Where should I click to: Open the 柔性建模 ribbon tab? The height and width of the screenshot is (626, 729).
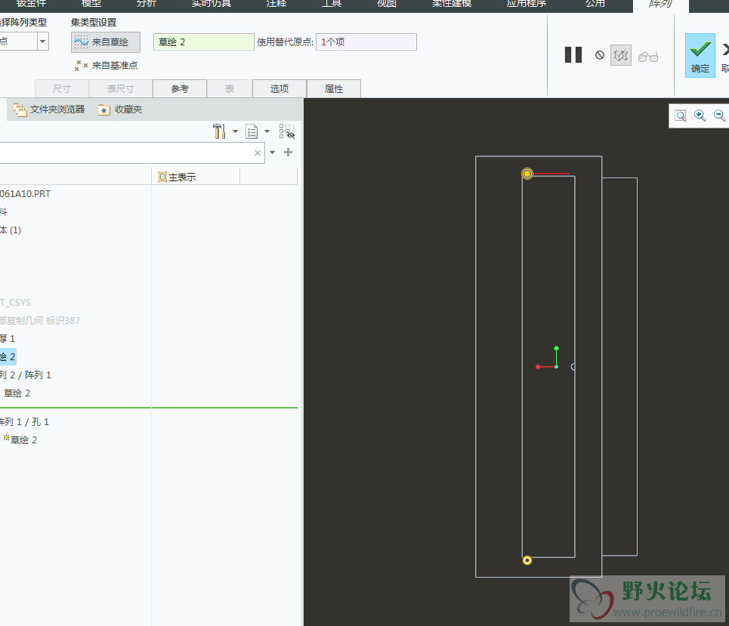[x=452, y=4]
